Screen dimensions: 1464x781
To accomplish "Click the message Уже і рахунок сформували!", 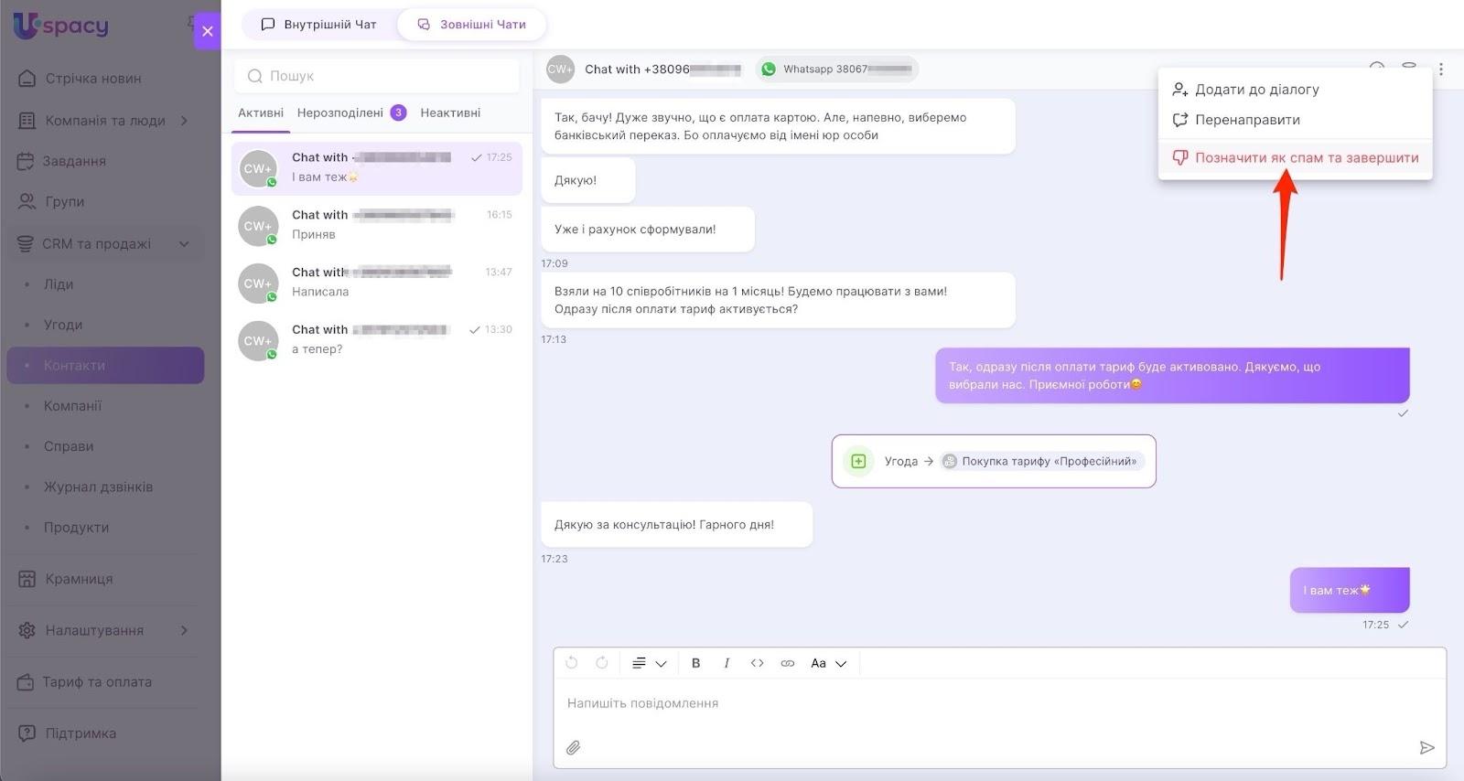I will tap(648, 230).
